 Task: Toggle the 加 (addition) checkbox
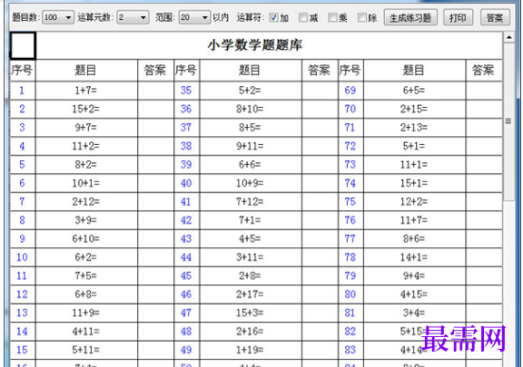tap(273, 17)
